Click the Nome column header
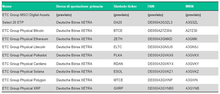220x94 pixels. tap(7, 7)
